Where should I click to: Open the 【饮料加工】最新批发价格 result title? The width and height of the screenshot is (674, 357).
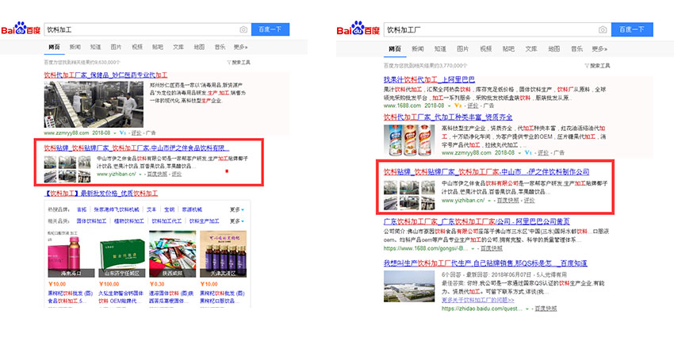tap(101, 194)
